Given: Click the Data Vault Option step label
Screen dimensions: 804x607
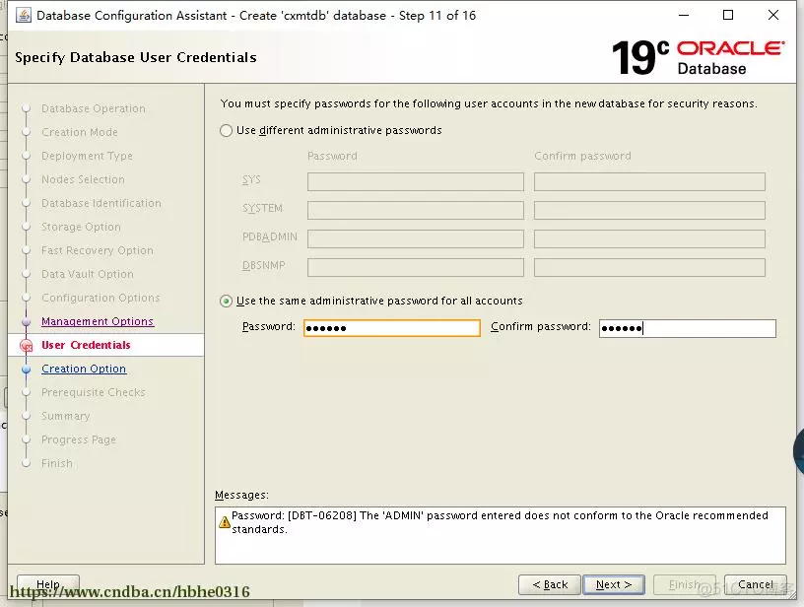Looking at the screenshot, I should 87,274.
